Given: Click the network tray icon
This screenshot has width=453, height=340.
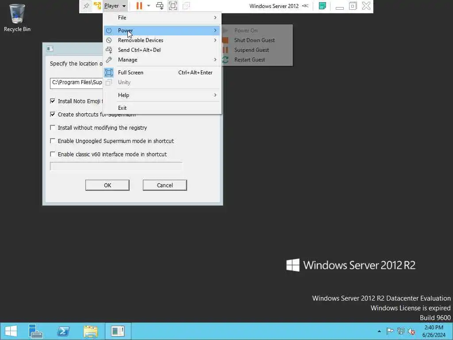Looking at the screenshot, I should [401, 331].
